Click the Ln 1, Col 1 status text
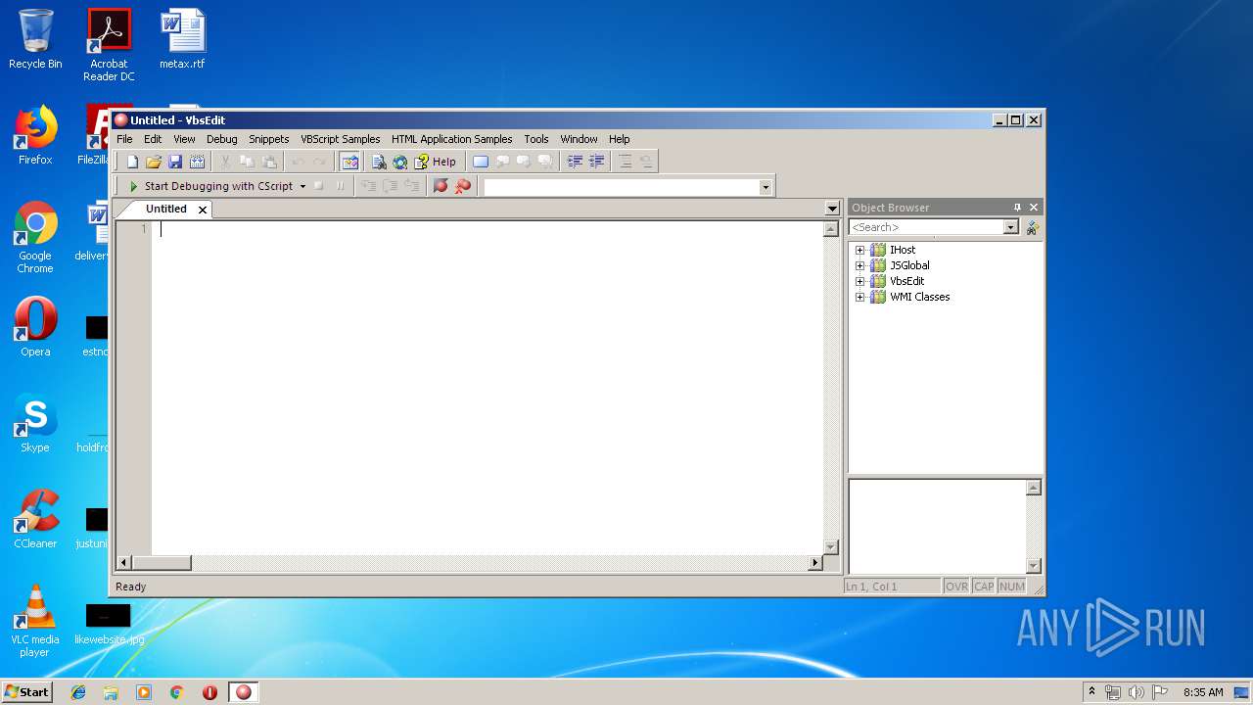This screenshot has width=1253, height=705. click(x=892, y=587)
